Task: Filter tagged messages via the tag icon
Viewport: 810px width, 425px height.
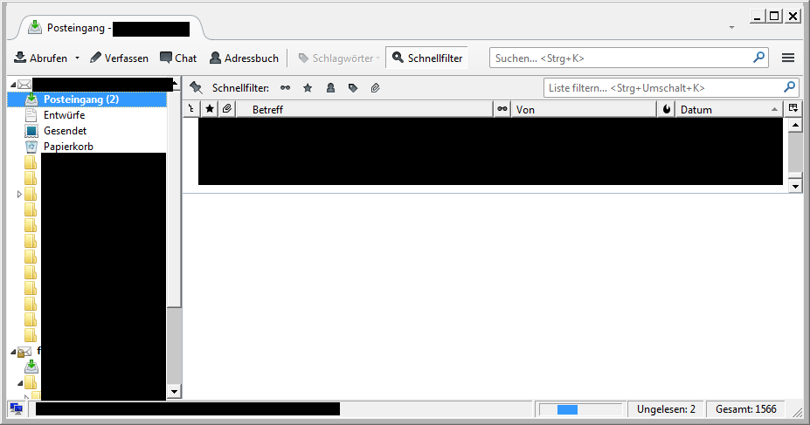Action: pos(353,88)
